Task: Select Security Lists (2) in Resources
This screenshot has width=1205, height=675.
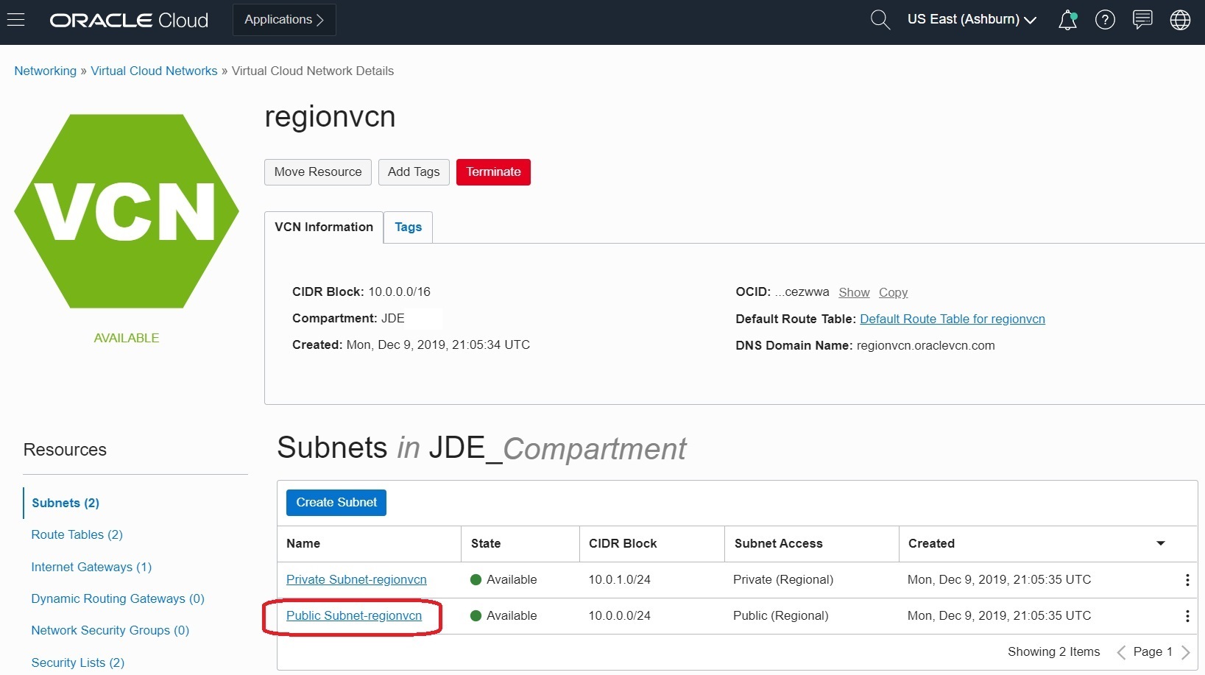Action: (78, 662)
